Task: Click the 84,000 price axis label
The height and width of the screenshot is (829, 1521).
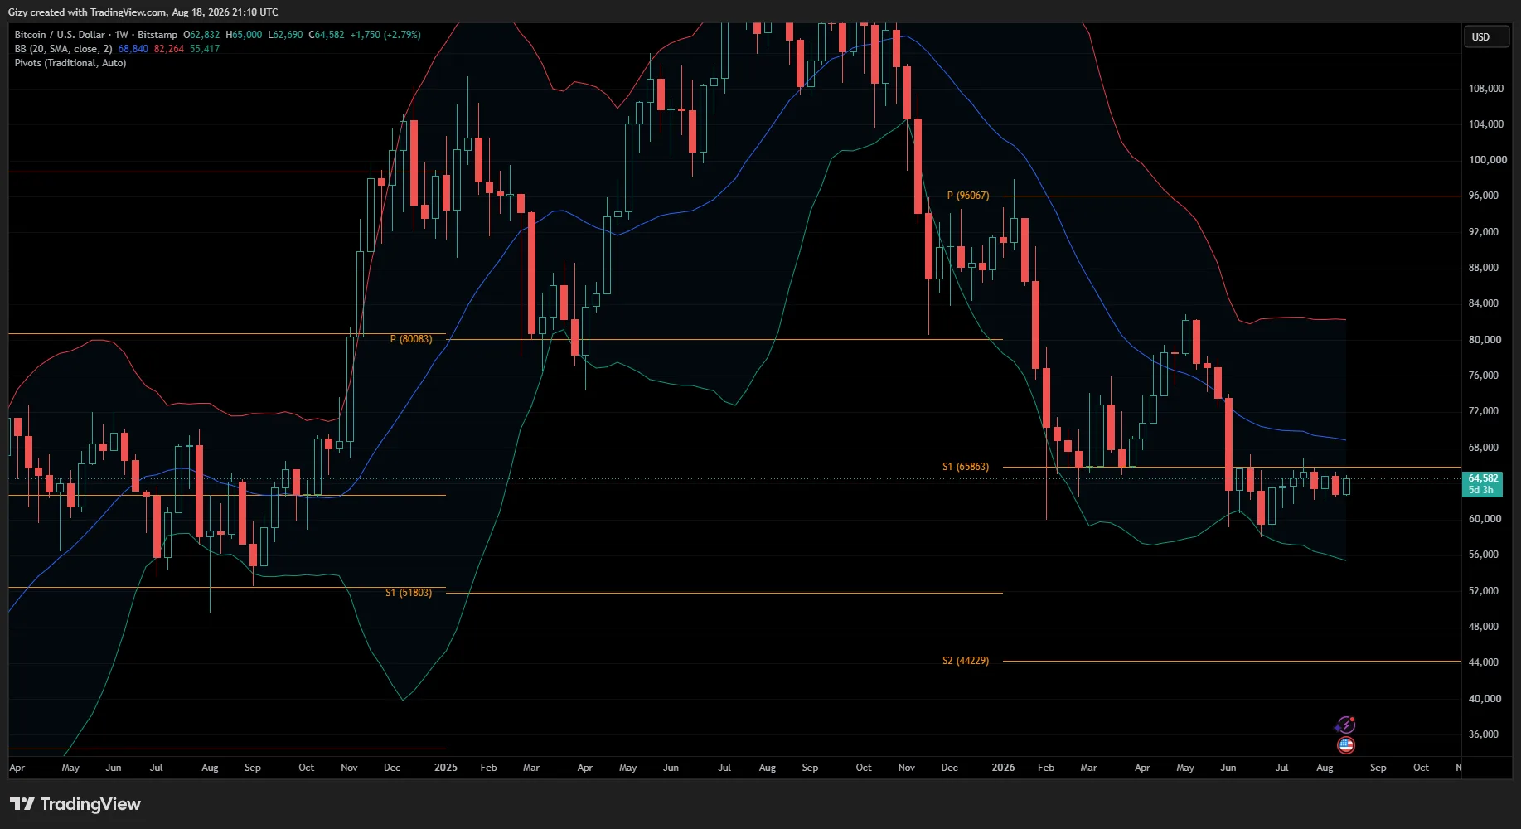Action: 1484,303
